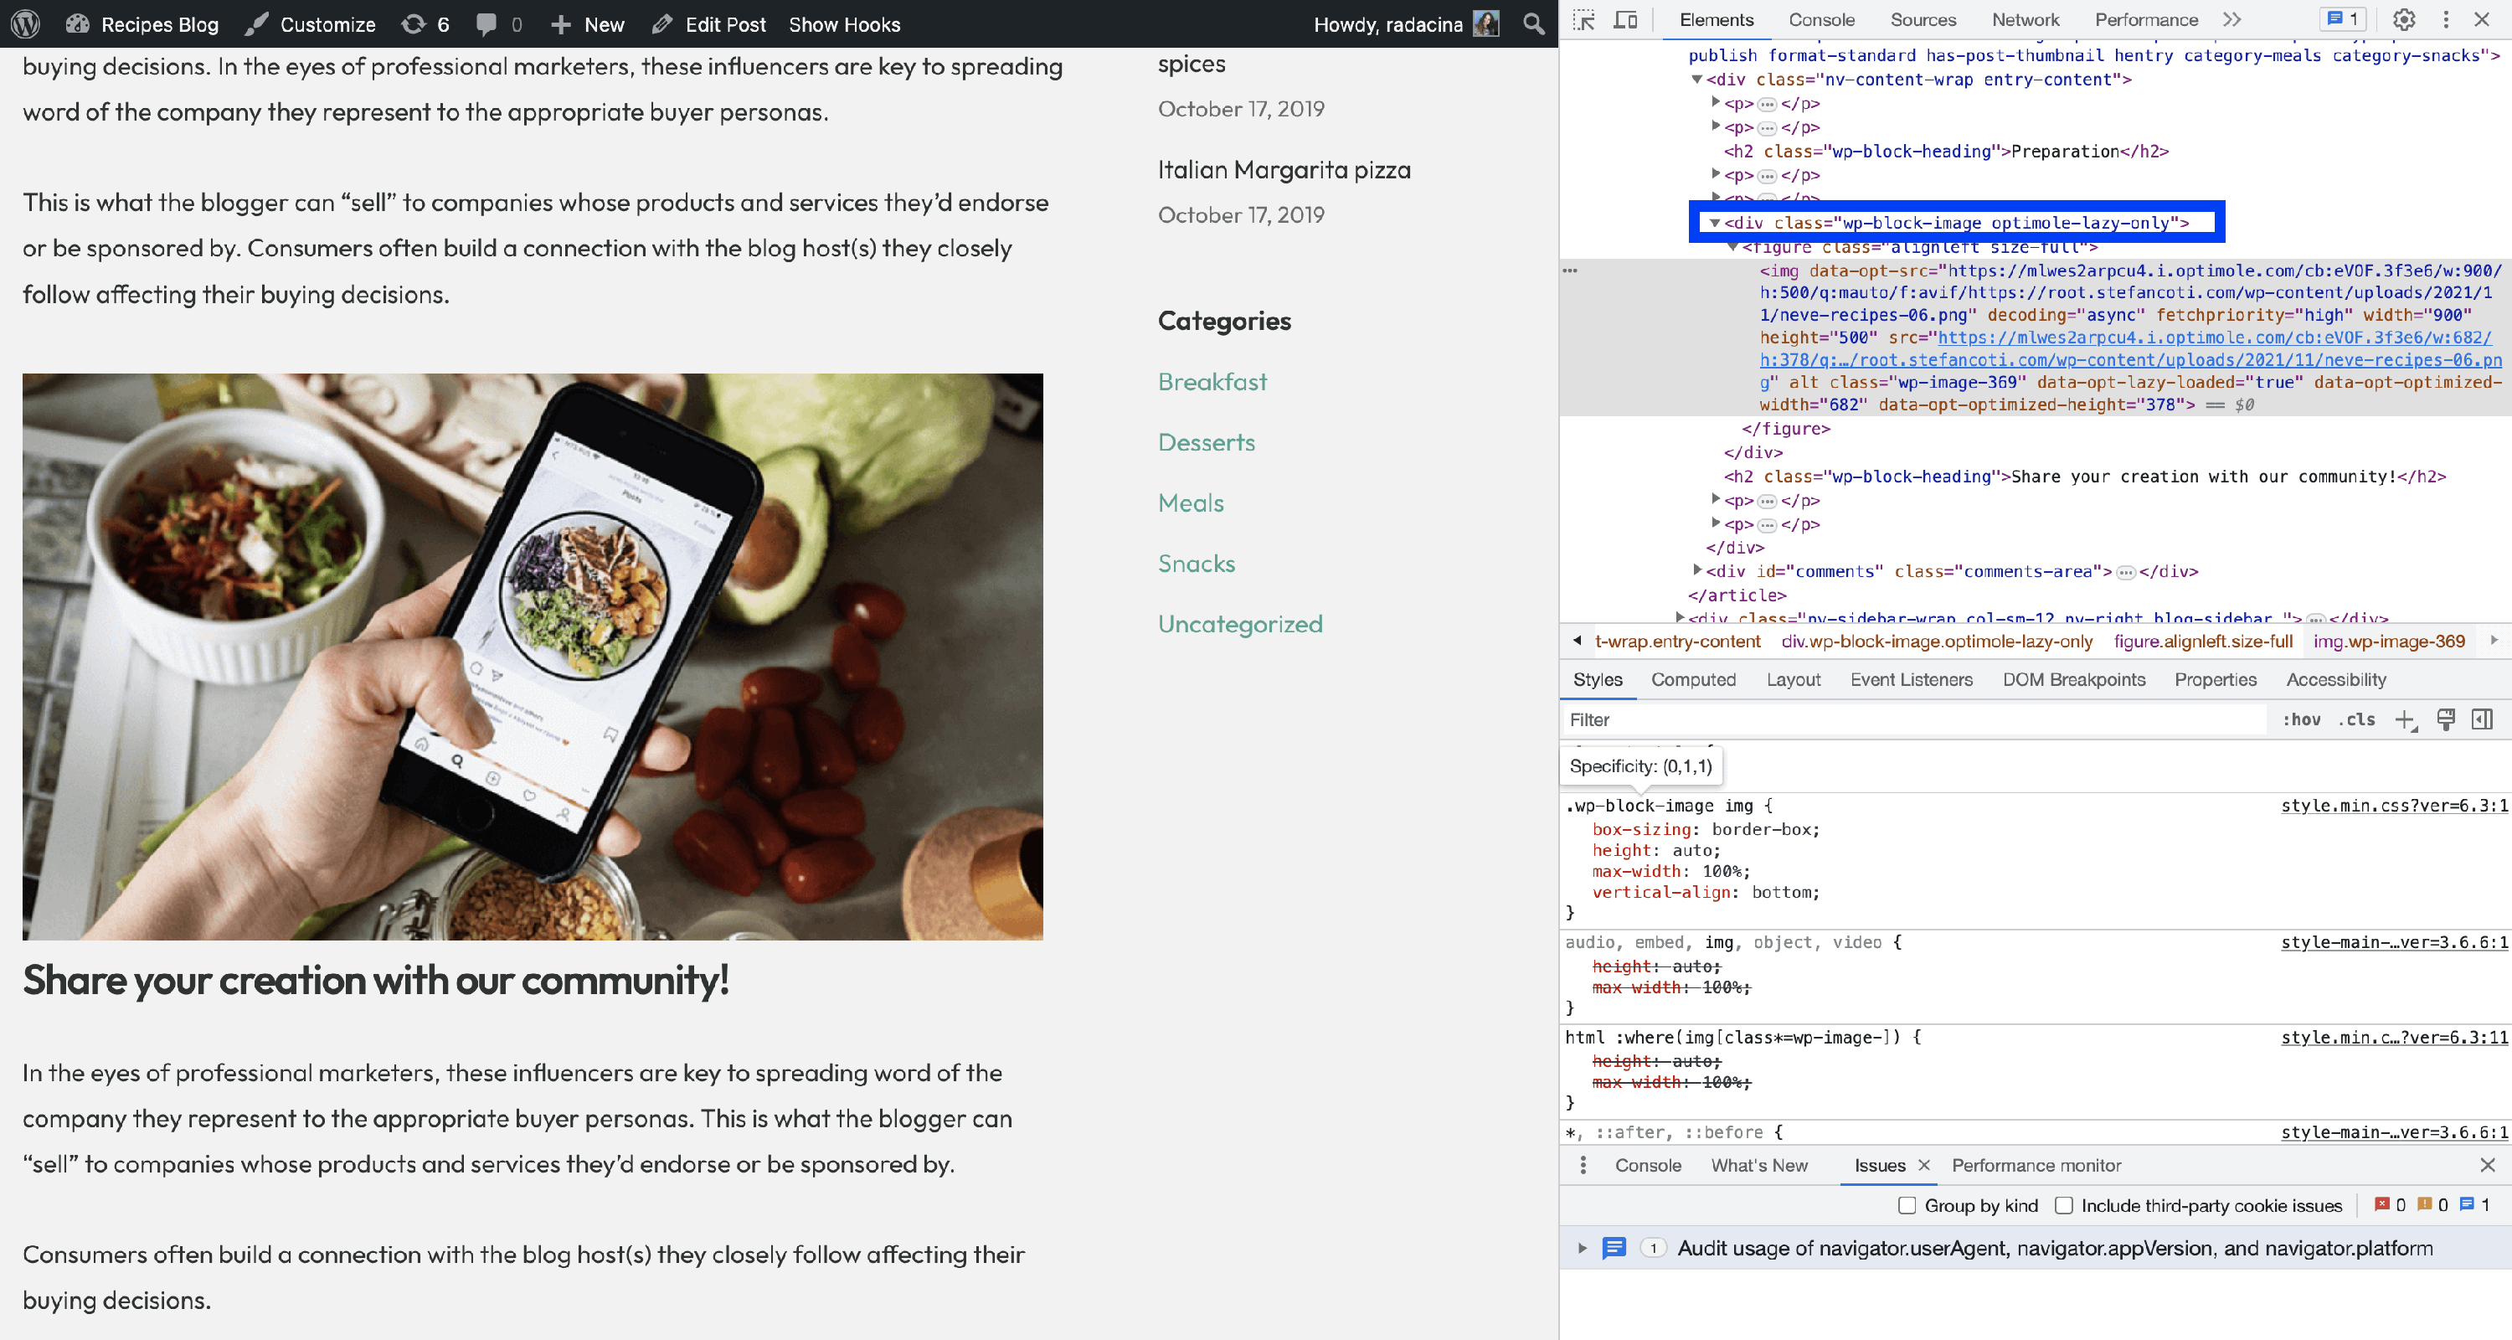Switch to the Computed styles tab
The width and height of the screenshot is (2512, 1340).
[1693, 680]
